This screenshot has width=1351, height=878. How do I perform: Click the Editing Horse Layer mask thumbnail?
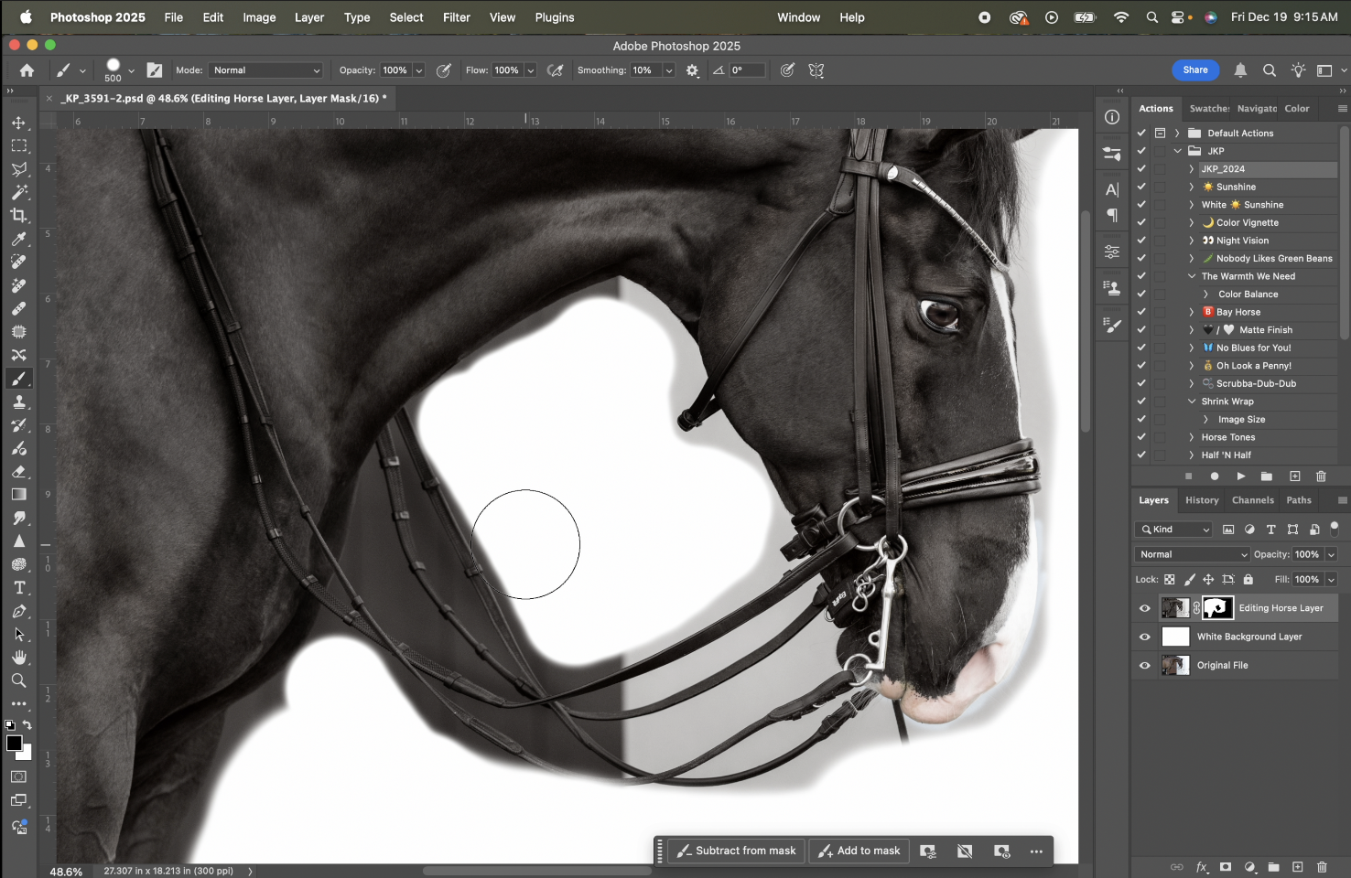(1217, 607)
